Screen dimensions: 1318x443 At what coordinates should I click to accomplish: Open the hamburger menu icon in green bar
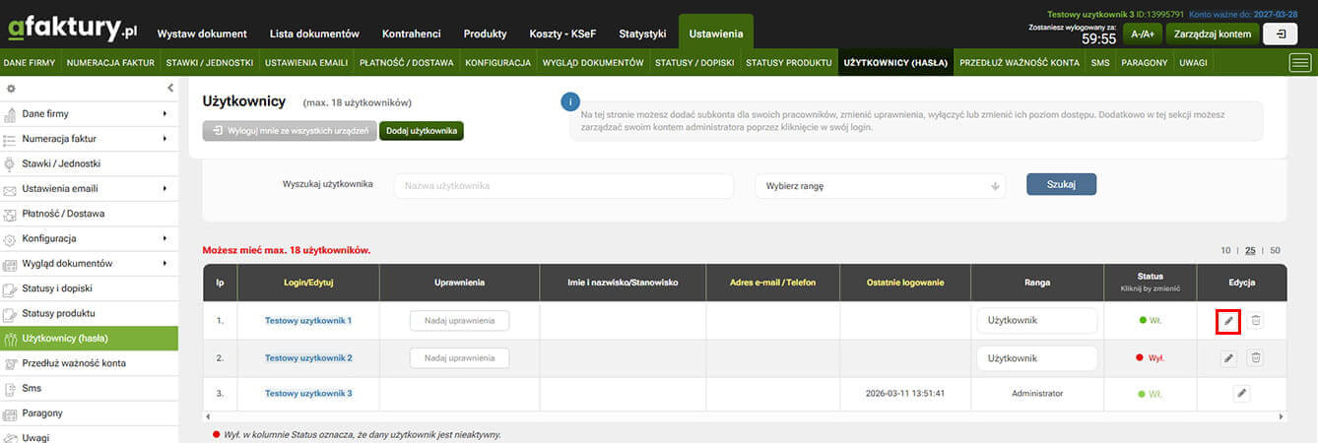point(1300,63)
